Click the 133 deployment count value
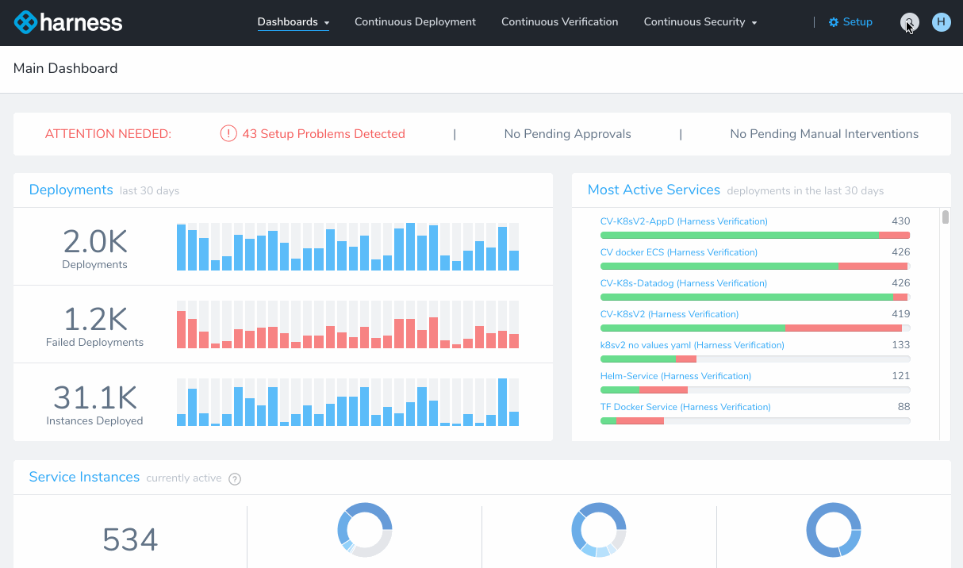Screen dimensions: 963x568 [901, 345]
